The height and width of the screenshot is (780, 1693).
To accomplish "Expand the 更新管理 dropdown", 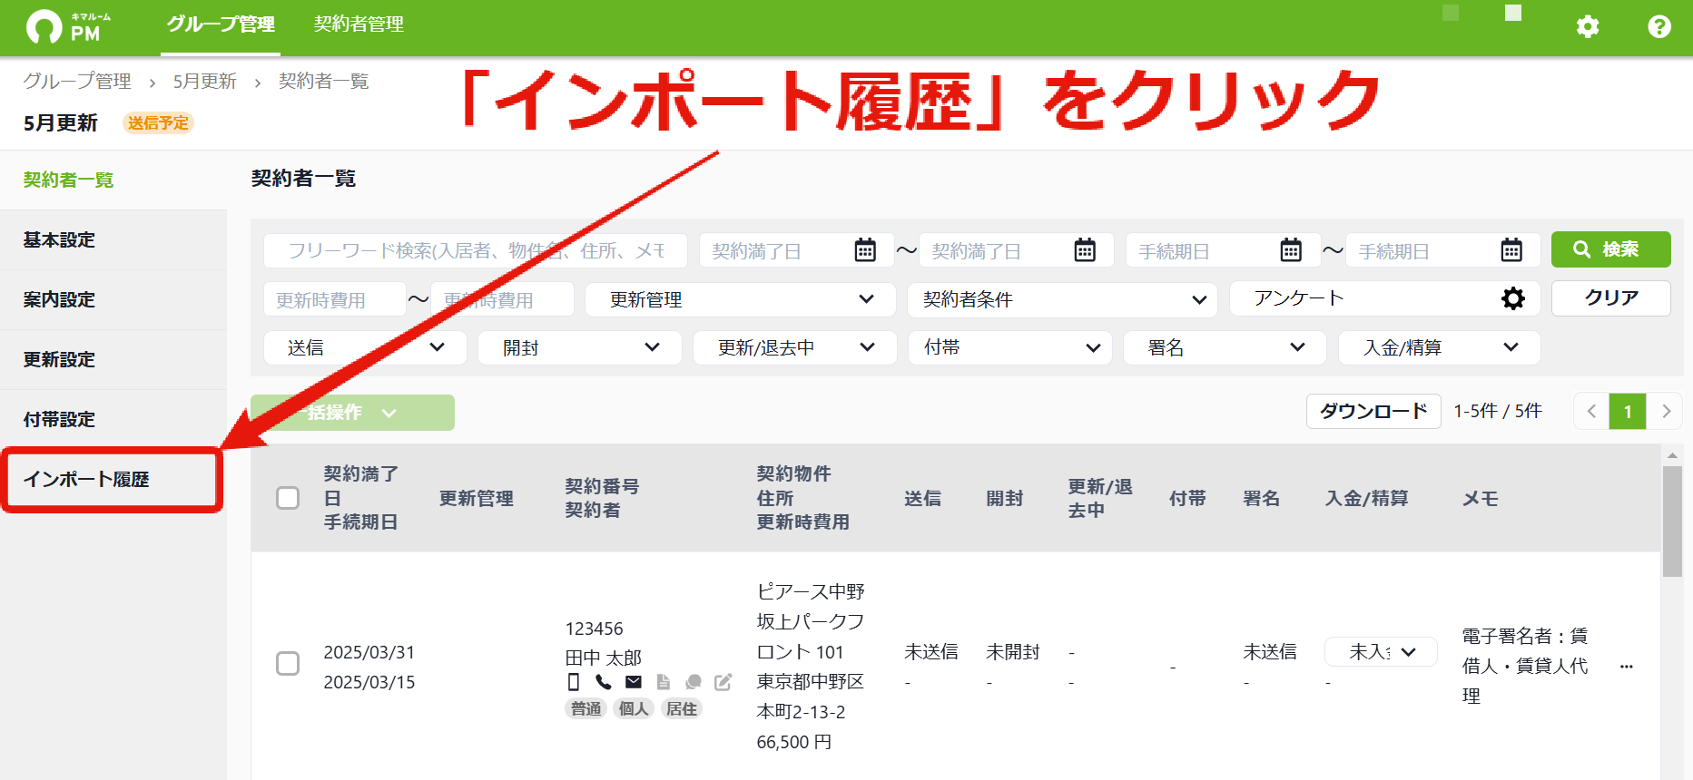I will click(x=741, y=299).
